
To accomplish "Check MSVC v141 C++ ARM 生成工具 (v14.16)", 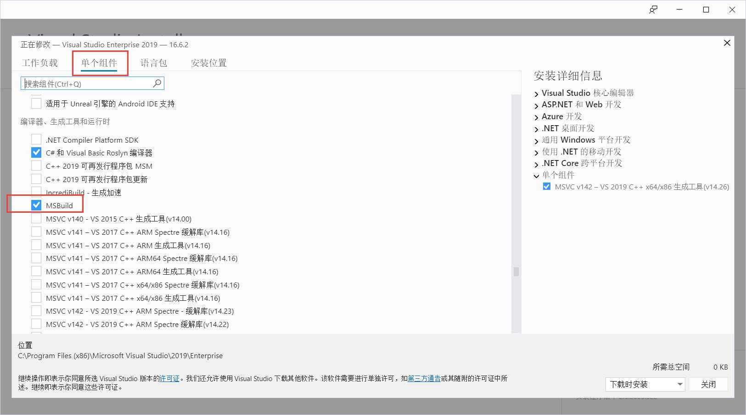I will coord(36,245).
